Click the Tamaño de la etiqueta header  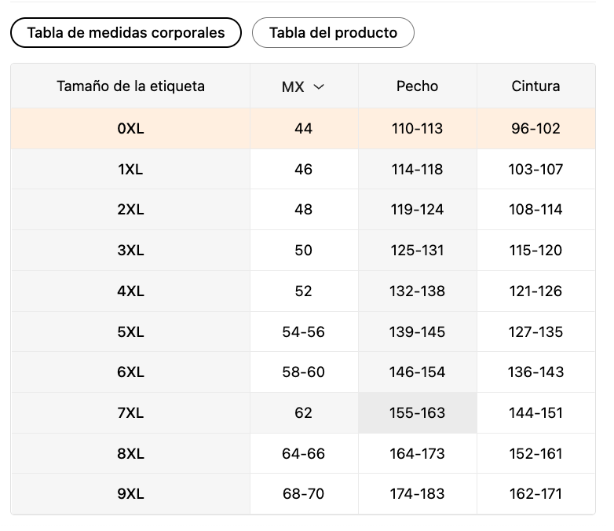(x=130, y=86)
